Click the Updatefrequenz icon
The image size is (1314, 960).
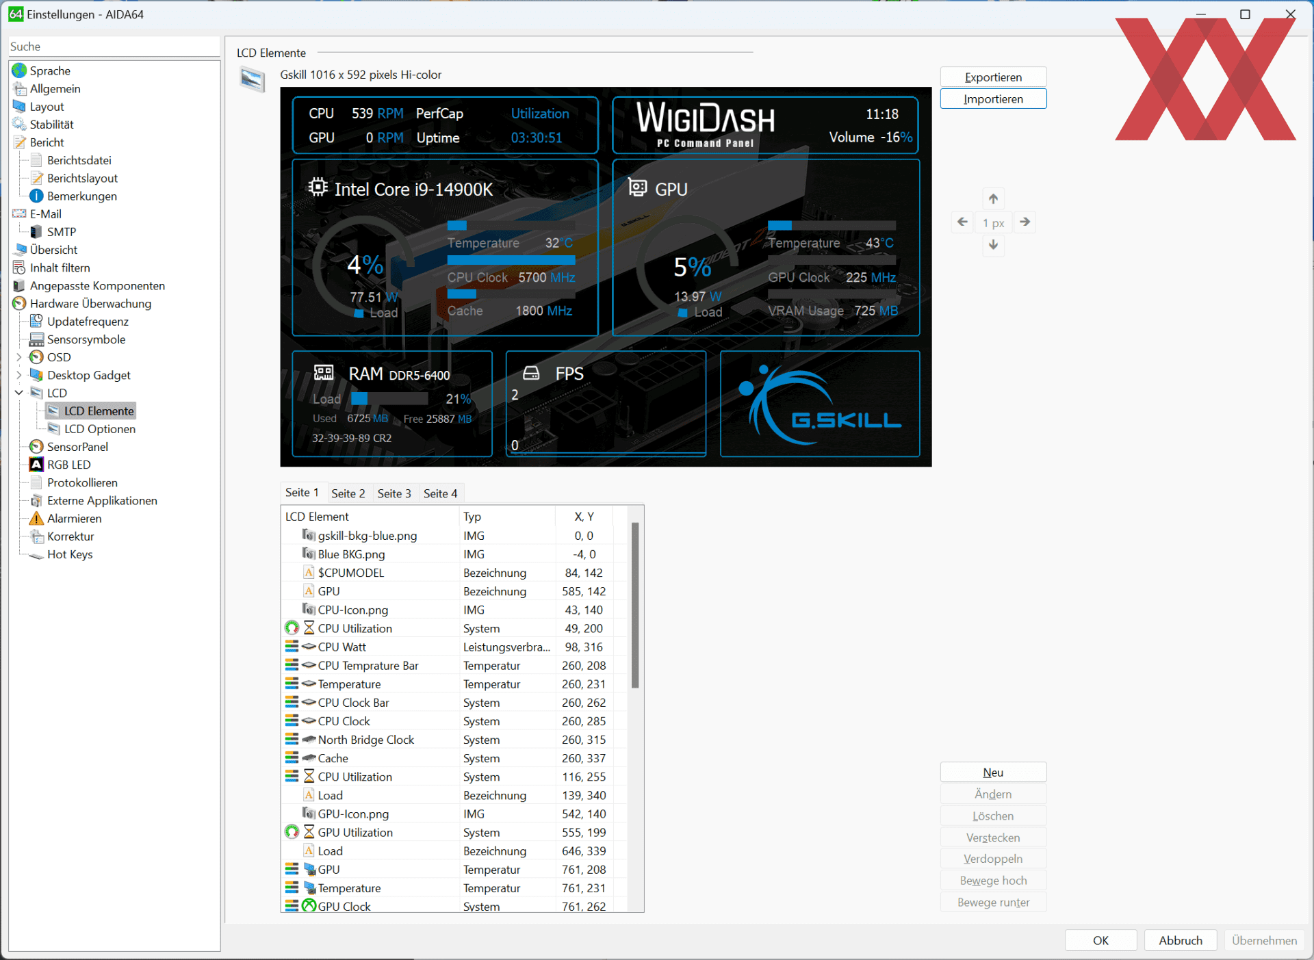36,322
